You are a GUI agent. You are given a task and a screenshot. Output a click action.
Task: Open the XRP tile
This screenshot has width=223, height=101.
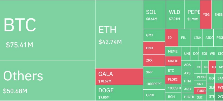pos(154,72)
